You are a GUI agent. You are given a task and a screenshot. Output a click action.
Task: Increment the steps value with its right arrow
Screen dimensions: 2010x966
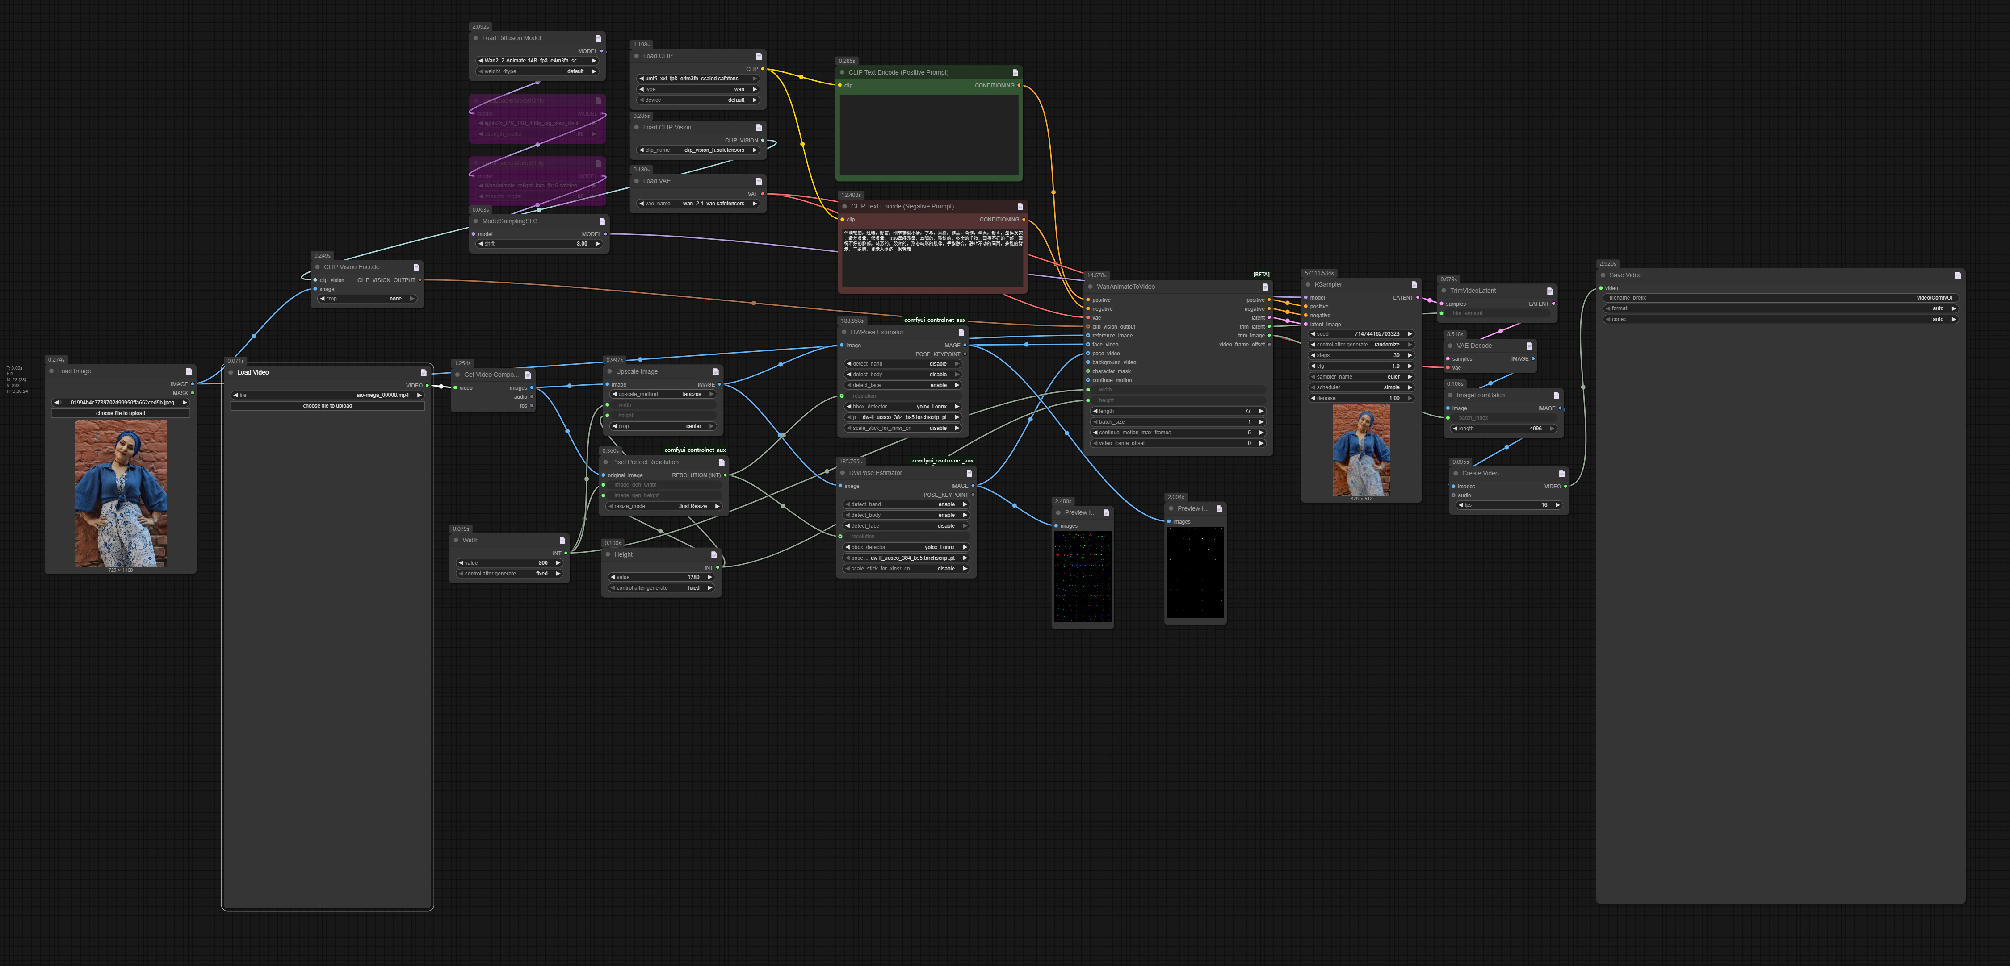(x=1410, y=355)
